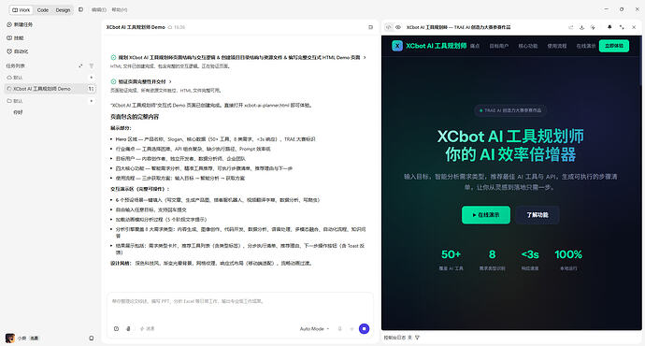Click green 在线演示 hero button
The height and width of the screenshot is (346, 645).
click(486, 215)
